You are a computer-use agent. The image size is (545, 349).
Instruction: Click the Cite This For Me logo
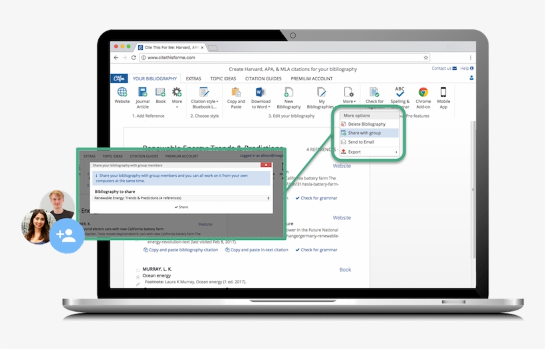point(119,78)
